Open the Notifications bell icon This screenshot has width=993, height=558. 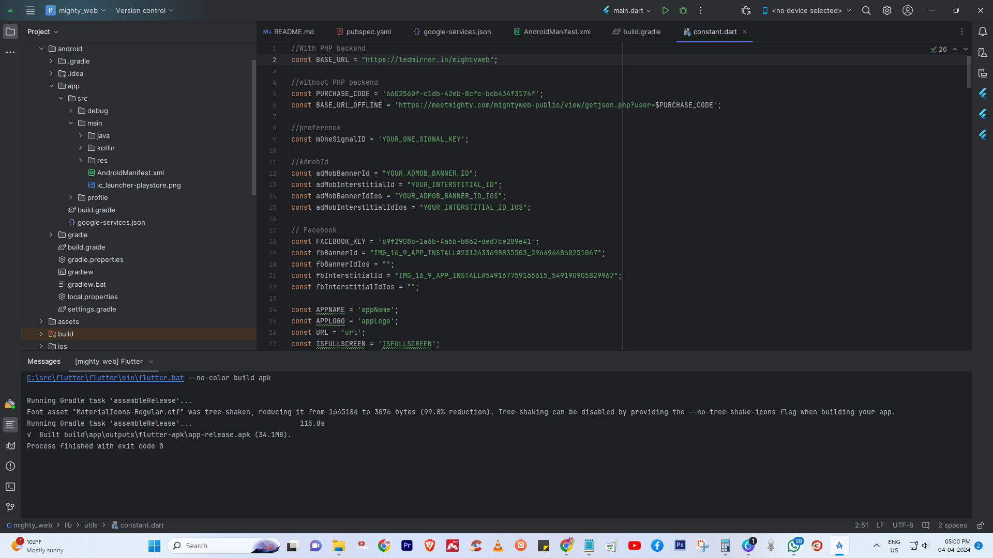click(x=983, y=32)
